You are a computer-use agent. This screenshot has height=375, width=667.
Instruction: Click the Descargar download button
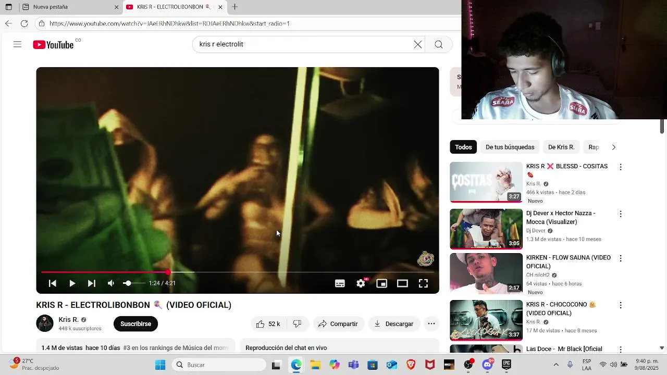click(x=393, y=324)
